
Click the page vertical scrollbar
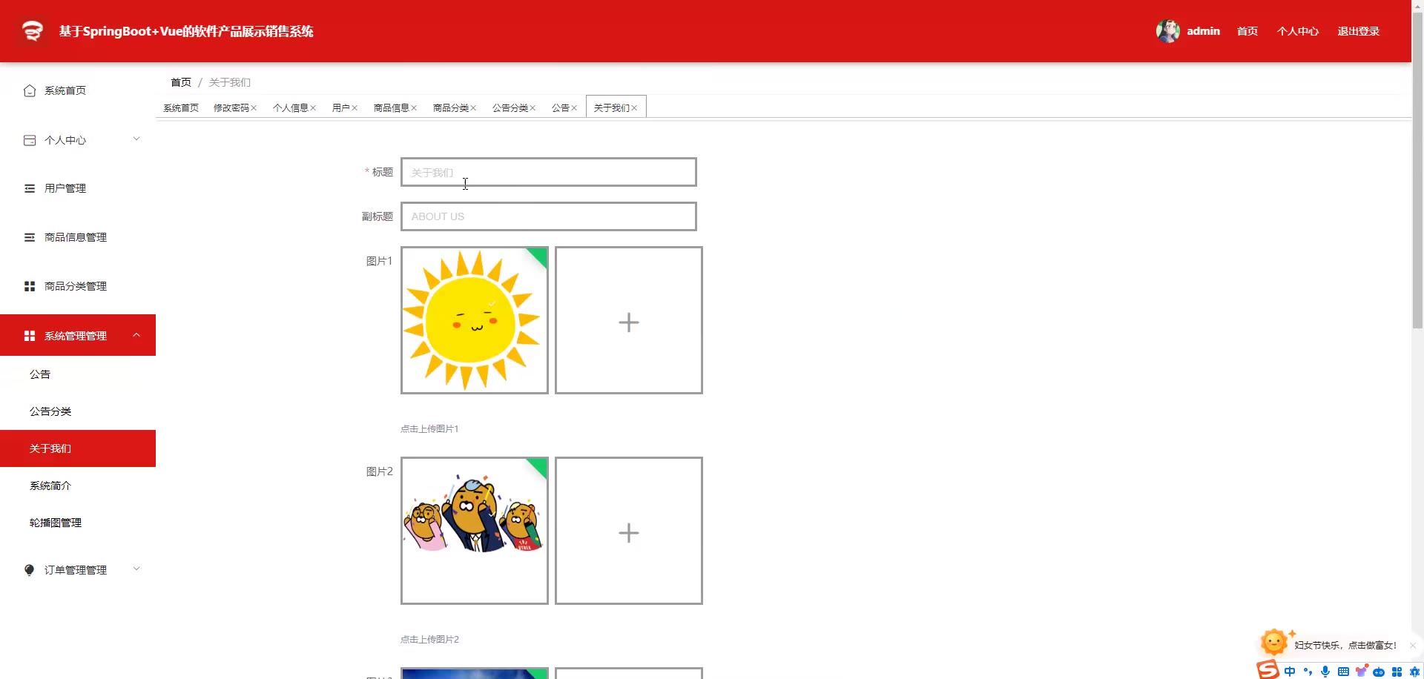tap(1417, 170)
